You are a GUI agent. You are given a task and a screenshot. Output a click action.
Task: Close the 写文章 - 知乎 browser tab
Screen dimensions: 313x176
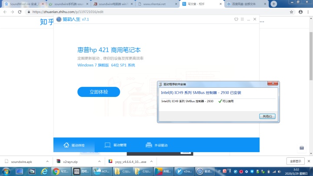(220, 4)
